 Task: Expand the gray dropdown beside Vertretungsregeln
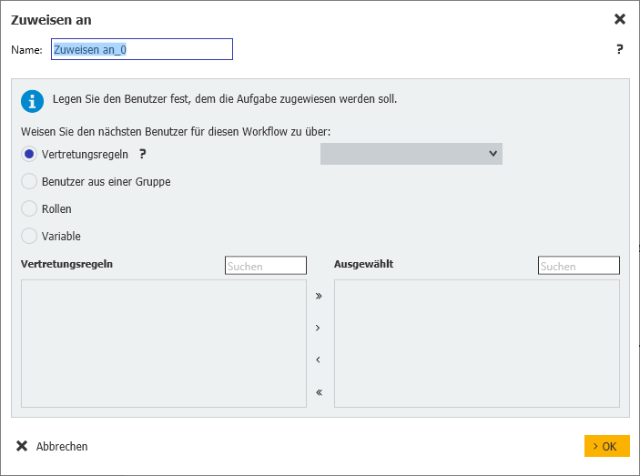click(411, 154)
